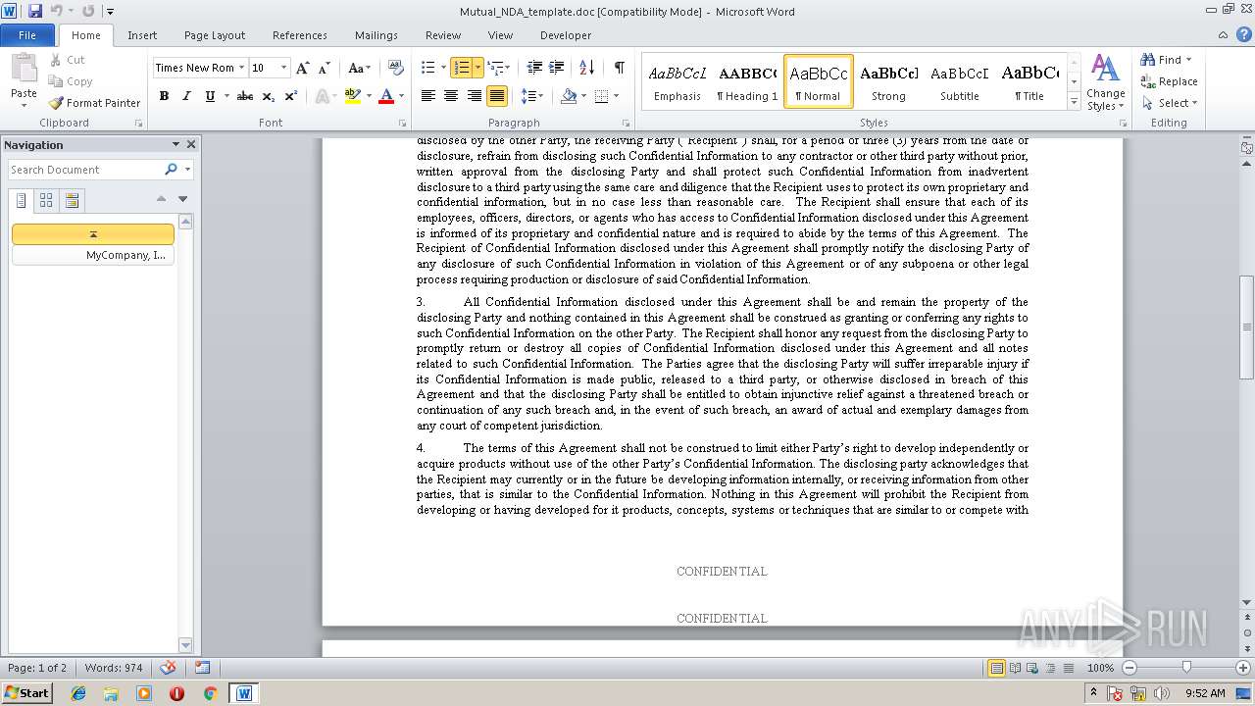
Task: Click the Paste icon
Action: tap(24, 71)
